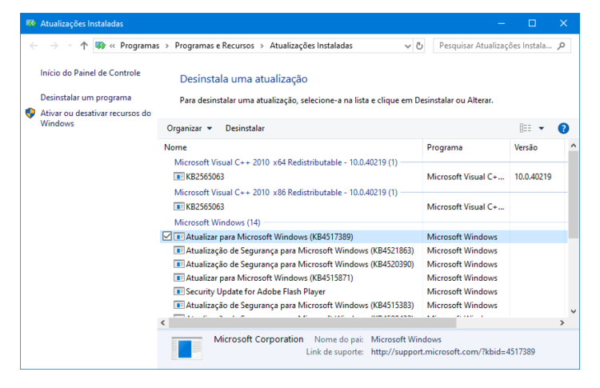
Task: Go up one folder level
Action: coord(84,46)
